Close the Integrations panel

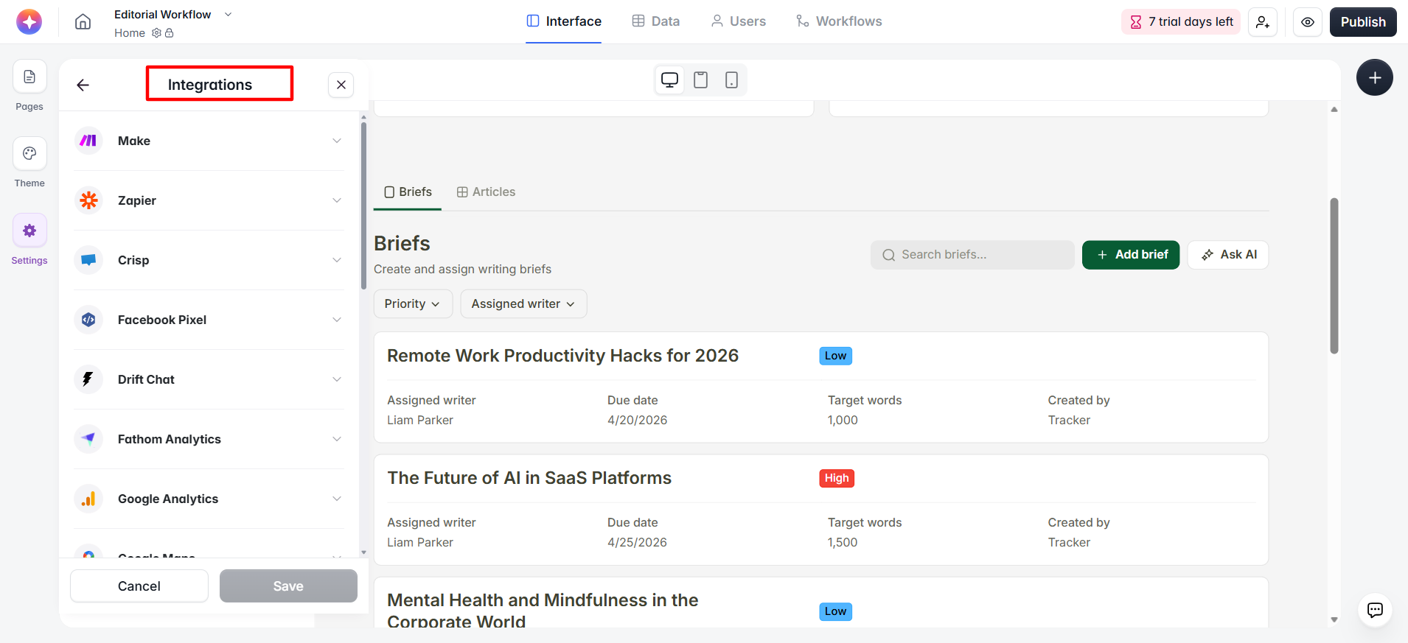[x=341, y=85]
